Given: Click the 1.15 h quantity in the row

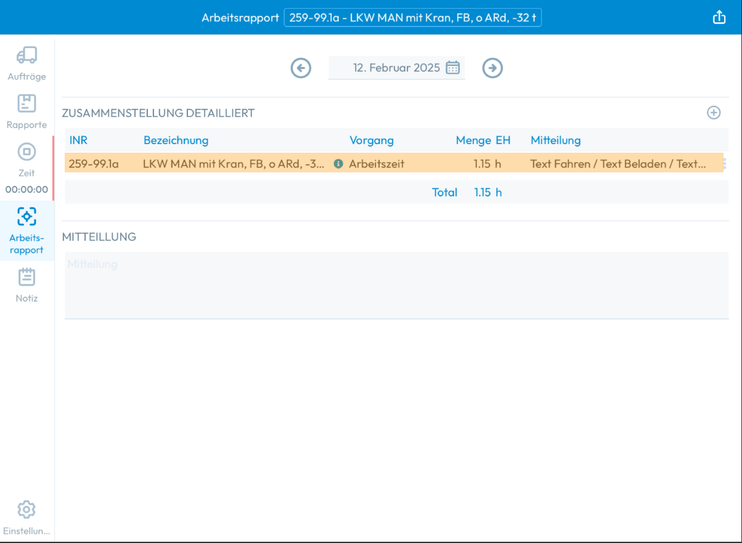Looking at the screenshot, I should (487, 164).
